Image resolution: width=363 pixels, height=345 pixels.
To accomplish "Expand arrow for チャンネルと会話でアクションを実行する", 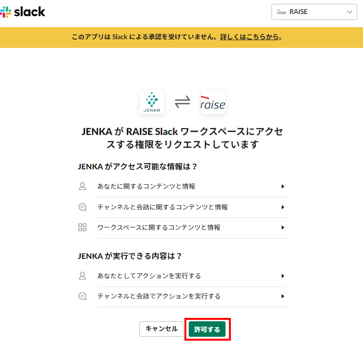I will click(283, 296).
